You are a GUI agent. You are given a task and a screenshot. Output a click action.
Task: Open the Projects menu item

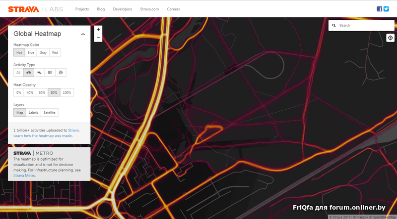click(x=82, y=9)
